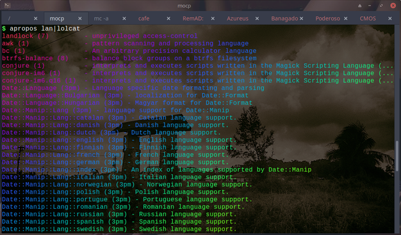Close the cafe tab

[x=168, y=19]
